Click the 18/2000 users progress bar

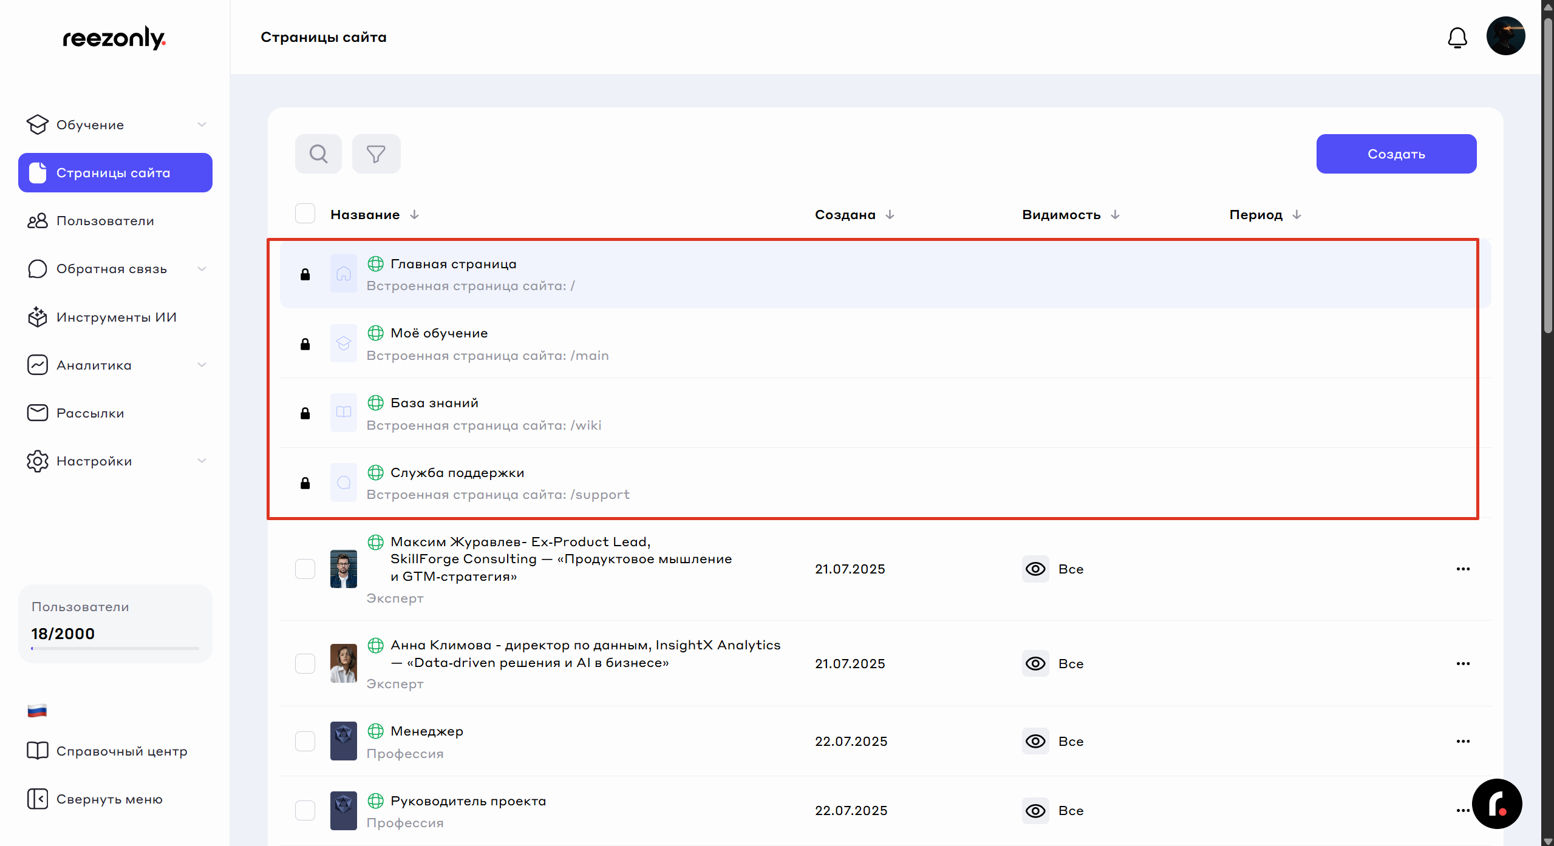point(115,648)
